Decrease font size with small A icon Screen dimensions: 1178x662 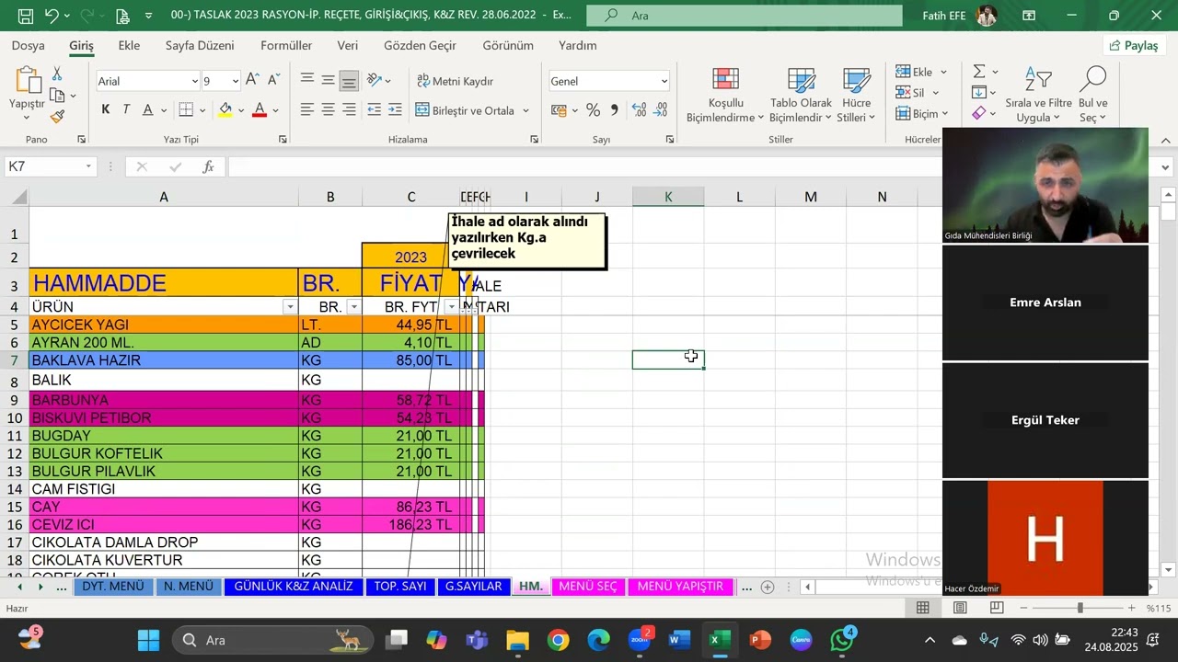[x=273, y=81]
